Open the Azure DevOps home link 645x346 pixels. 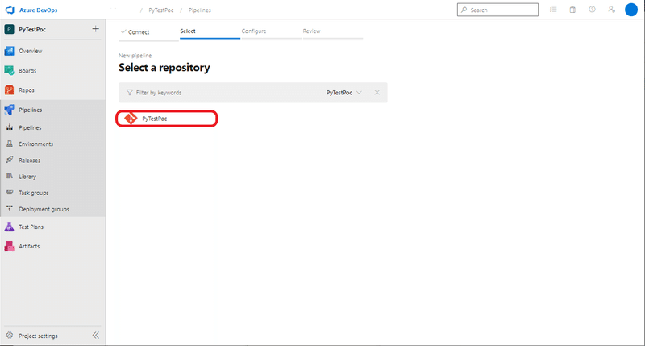pyautogui.click(x=38, y=10)
